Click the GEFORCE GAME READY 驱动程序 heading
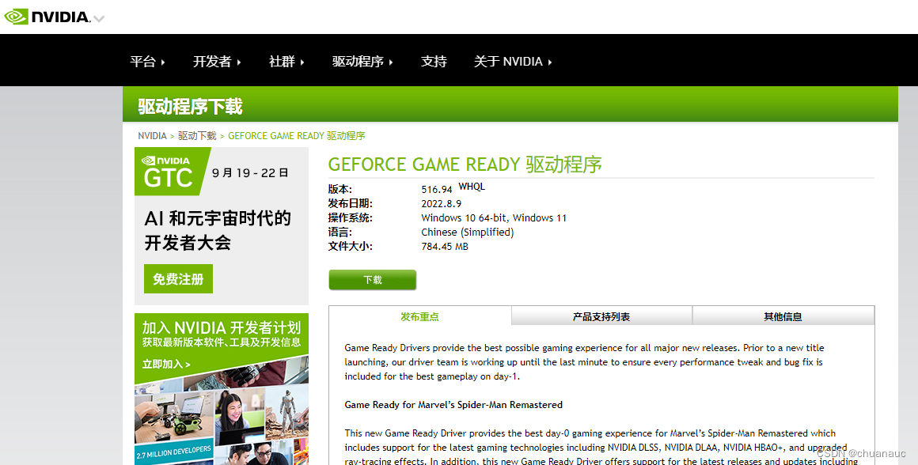 tap(465, 164)
